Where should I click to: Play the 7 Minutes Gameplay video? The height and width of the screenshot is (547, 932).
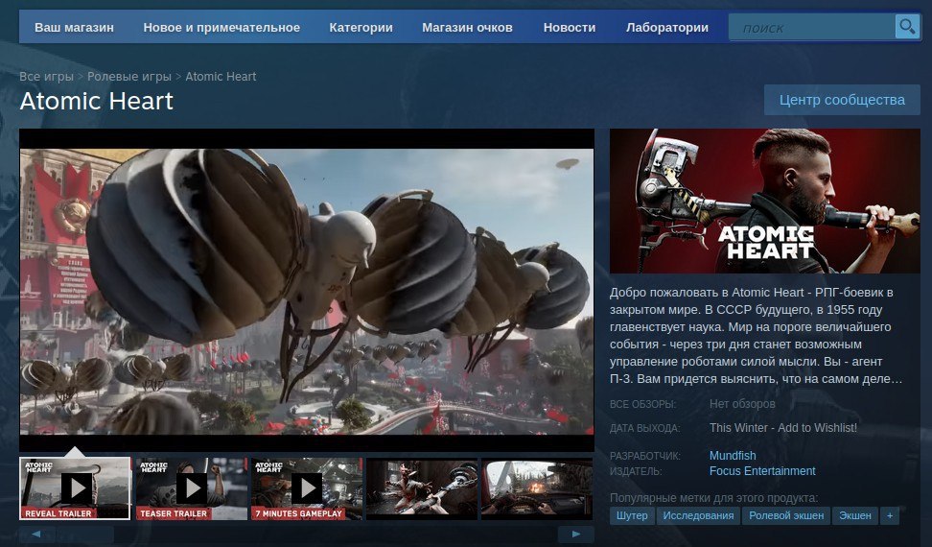[307, 488]
